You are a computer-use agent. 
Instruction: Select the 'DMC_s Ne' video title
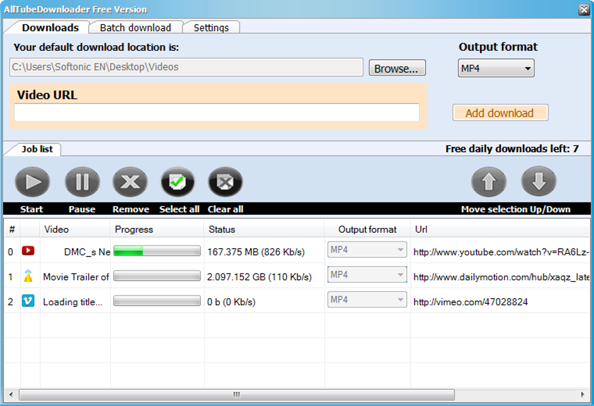pyautogui.click(x=87, y=252)
